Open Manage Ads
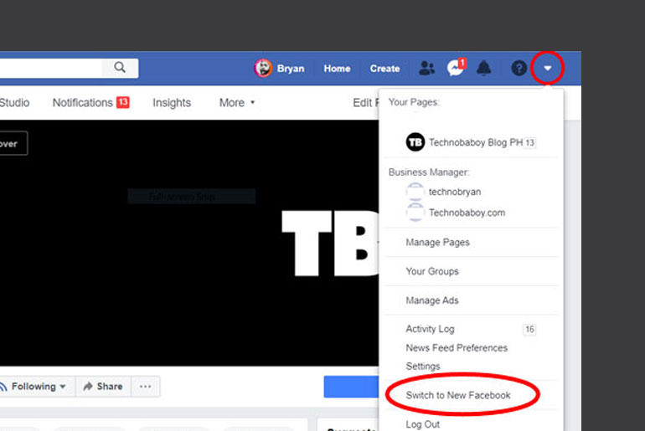645x431 pixels. tap(432, 300)
